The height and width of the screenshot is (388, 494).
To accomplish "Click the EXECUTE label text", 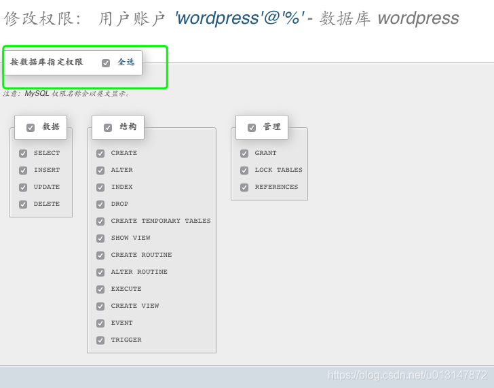I will click(x=126, y=289).
